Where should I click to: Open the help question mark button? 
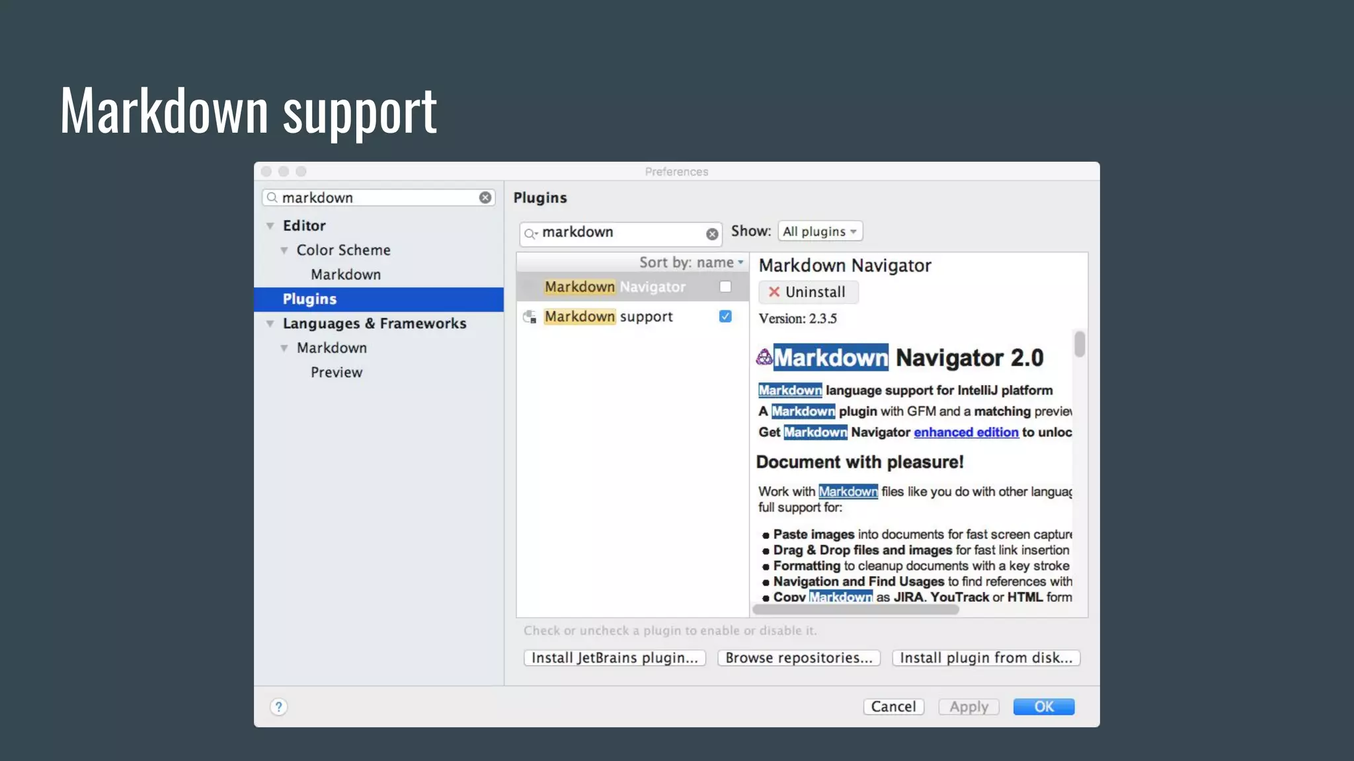pos(279,707)
